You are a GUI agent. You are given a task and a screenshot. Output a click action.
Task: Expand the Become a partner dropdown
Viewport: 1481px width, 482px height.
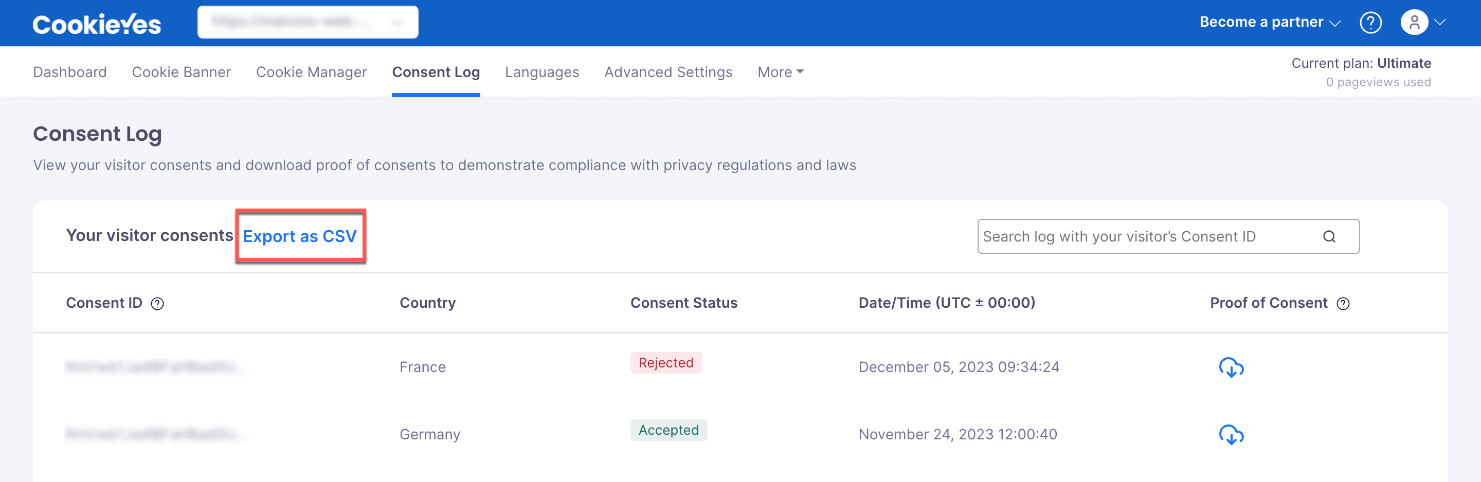coord(1270,23)
